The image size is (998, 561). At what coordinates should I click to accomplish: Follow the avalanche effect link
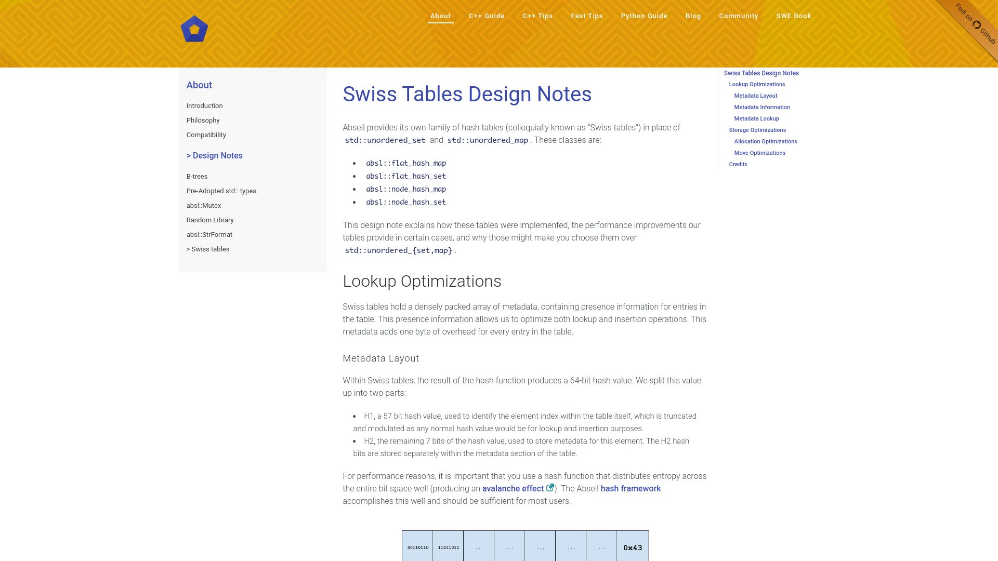[x=513, y=488]
